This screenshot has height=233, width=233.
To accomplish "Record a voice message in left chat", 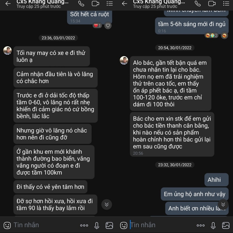I will 97,225.
